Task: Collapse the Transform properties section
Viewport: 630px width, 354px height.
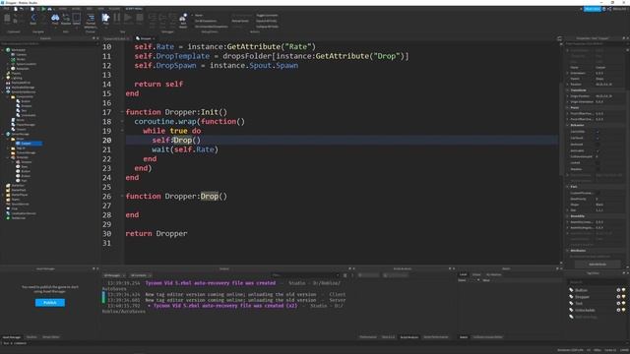Action: coord(567,90)
